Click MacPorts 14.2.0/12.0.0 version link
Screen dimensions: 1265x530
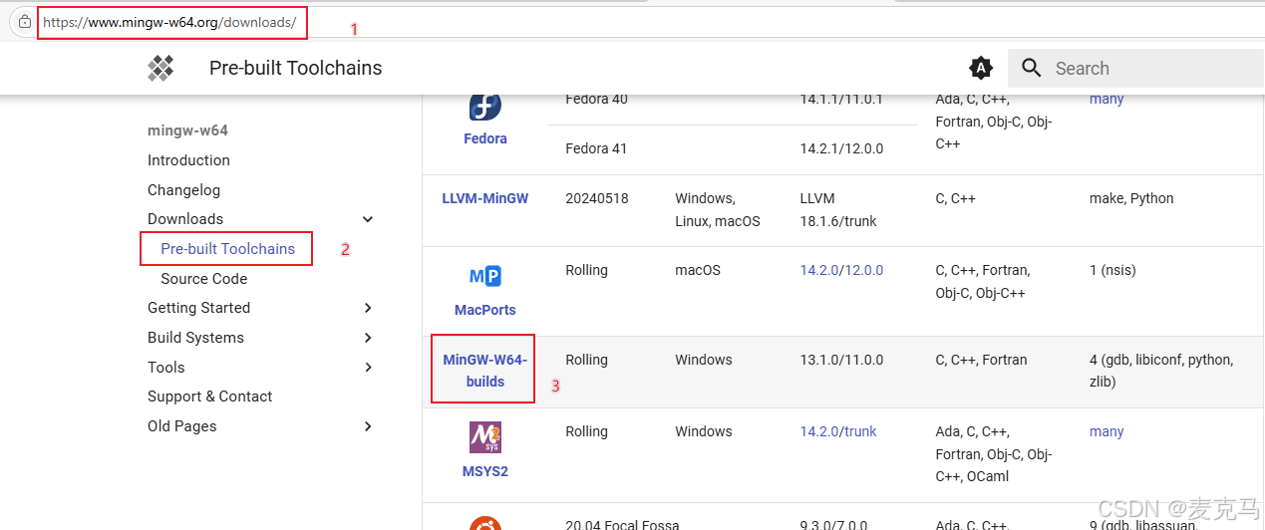(841, 270)
